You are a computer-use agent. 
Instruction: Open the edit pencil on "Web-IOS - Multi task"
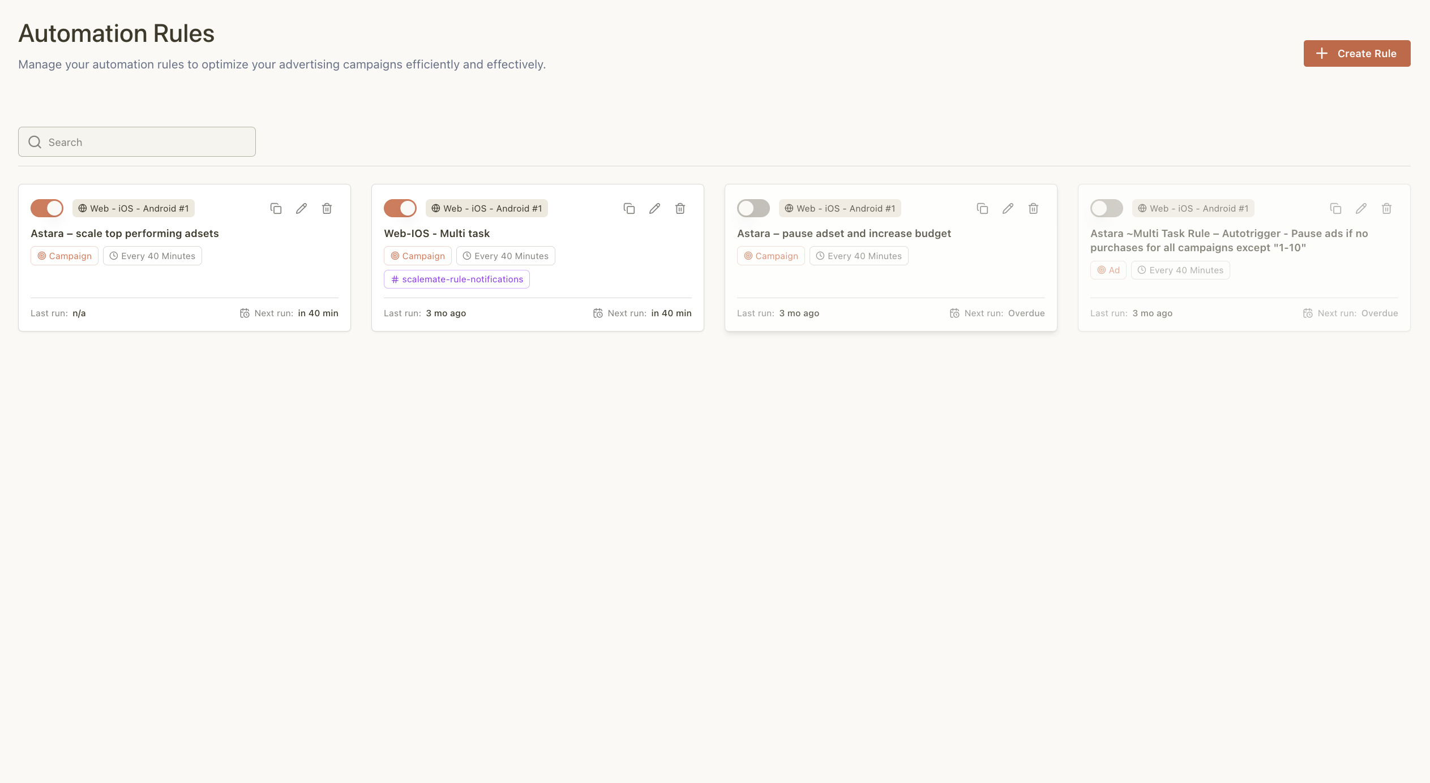pos(654,208)
